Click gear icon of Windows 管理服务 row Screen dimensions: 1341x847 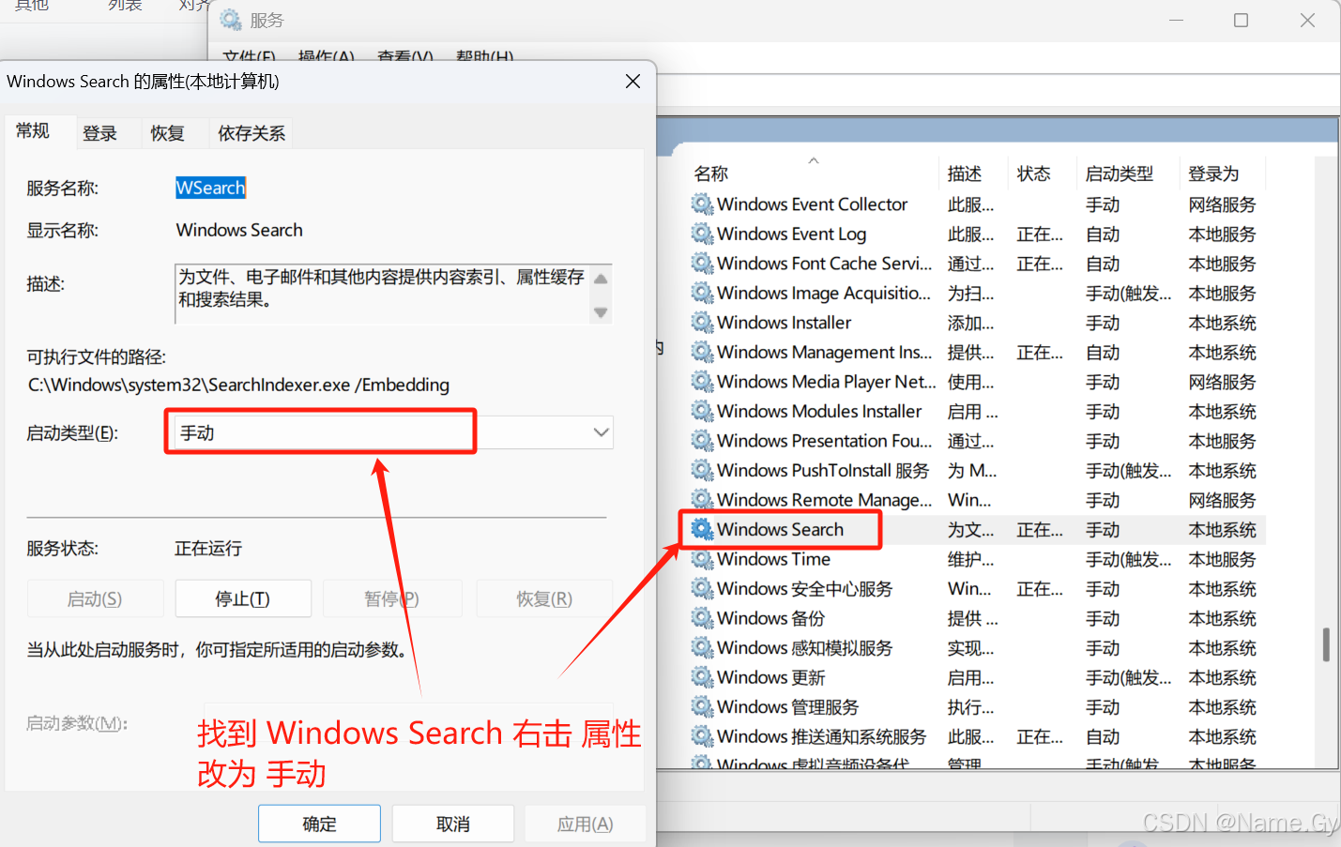click(x=702, y=706)
